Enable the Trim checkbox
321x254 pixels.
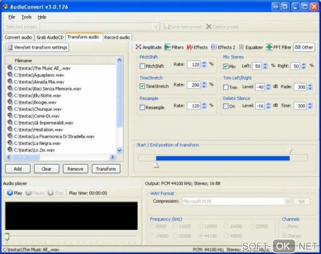point(226,87)
